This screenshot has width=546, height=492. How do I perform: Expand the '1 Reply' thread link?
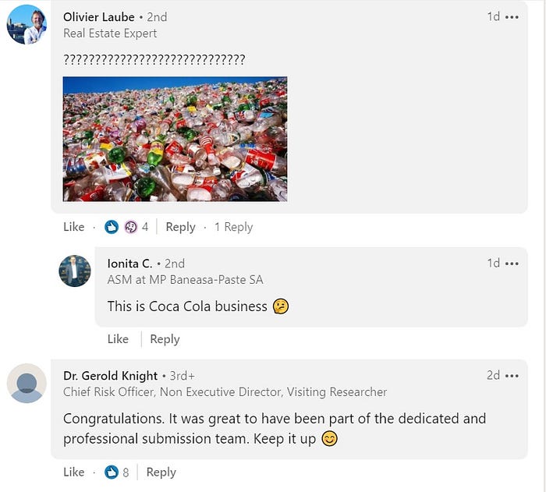[234, 227]
